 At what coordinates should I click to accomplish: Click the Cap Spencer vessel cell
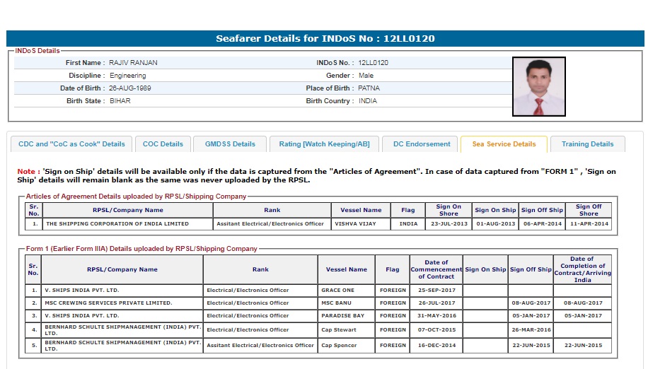click(340, 346)
